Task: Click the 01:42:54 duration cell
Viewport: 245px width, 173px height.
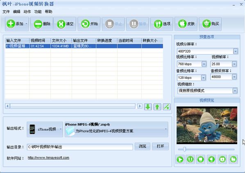Action: click(40, 46)
